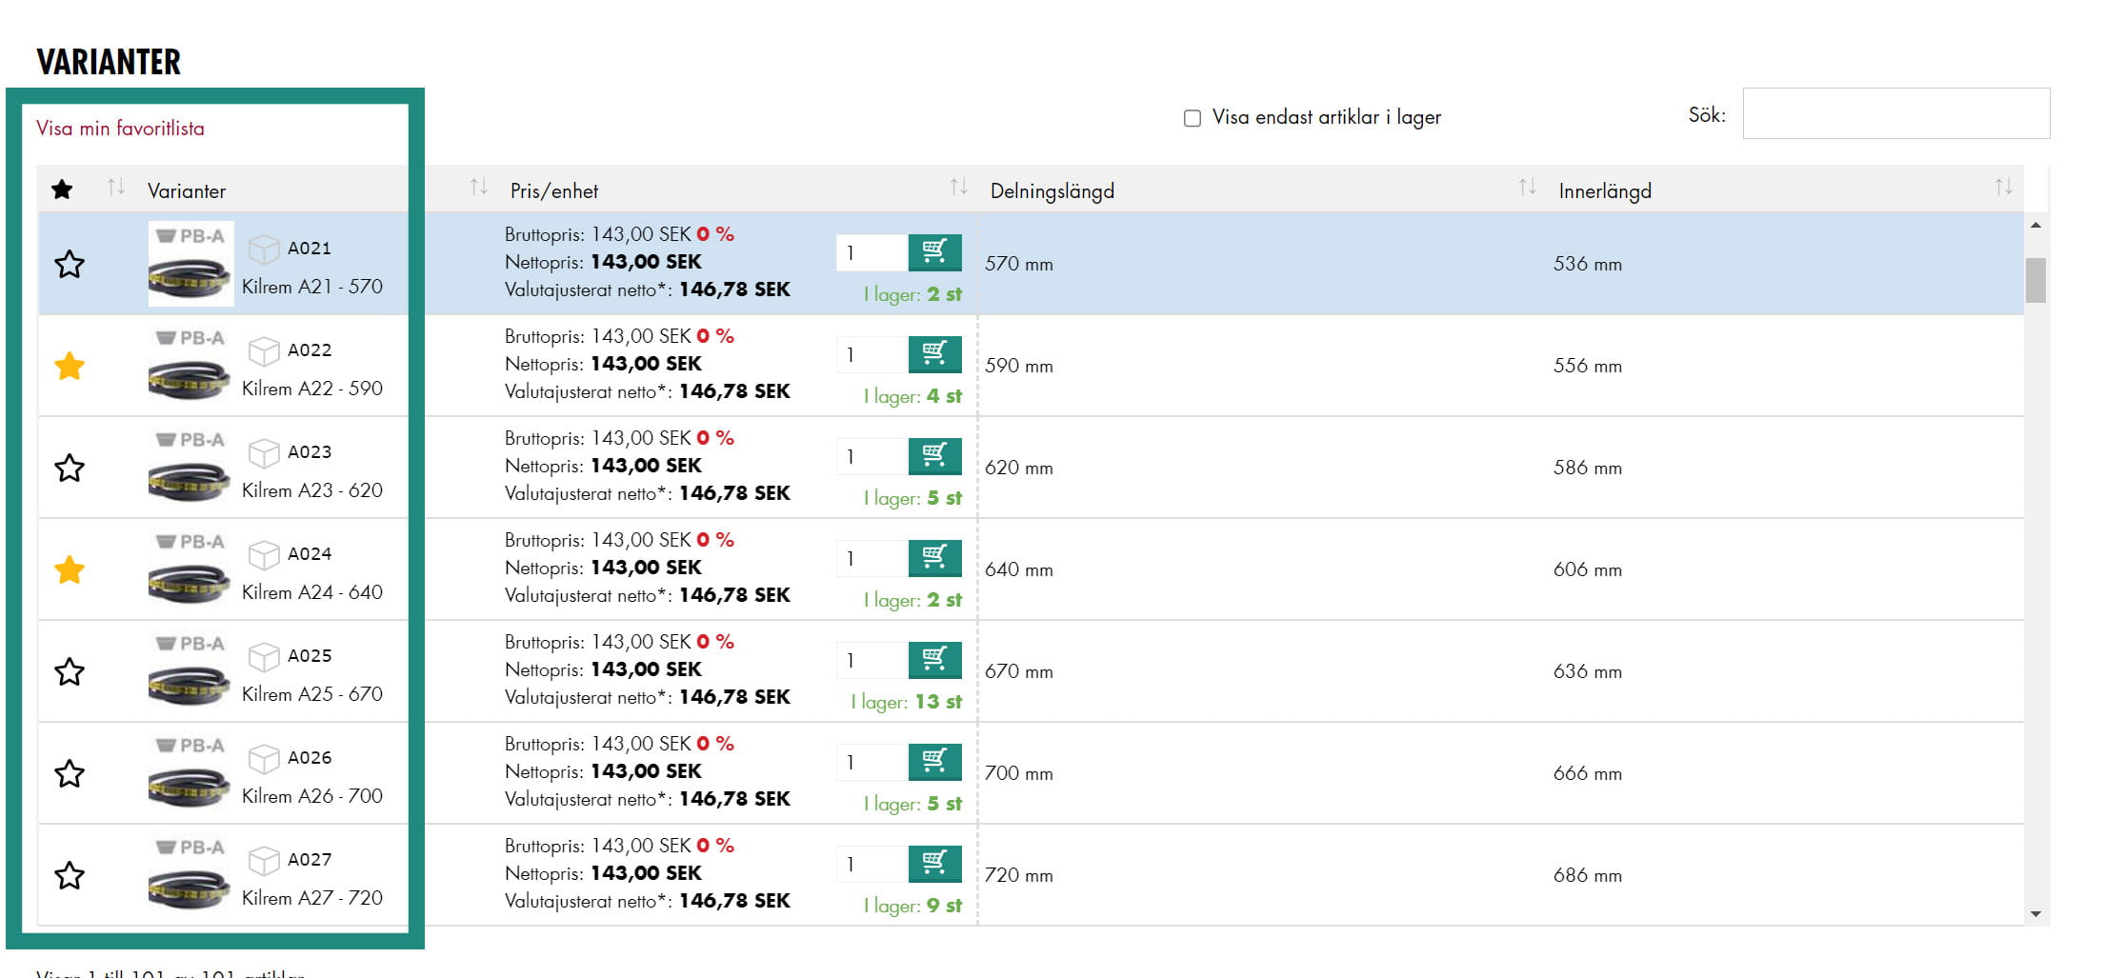Add A021 belt to shopping cart

[933, 251]
